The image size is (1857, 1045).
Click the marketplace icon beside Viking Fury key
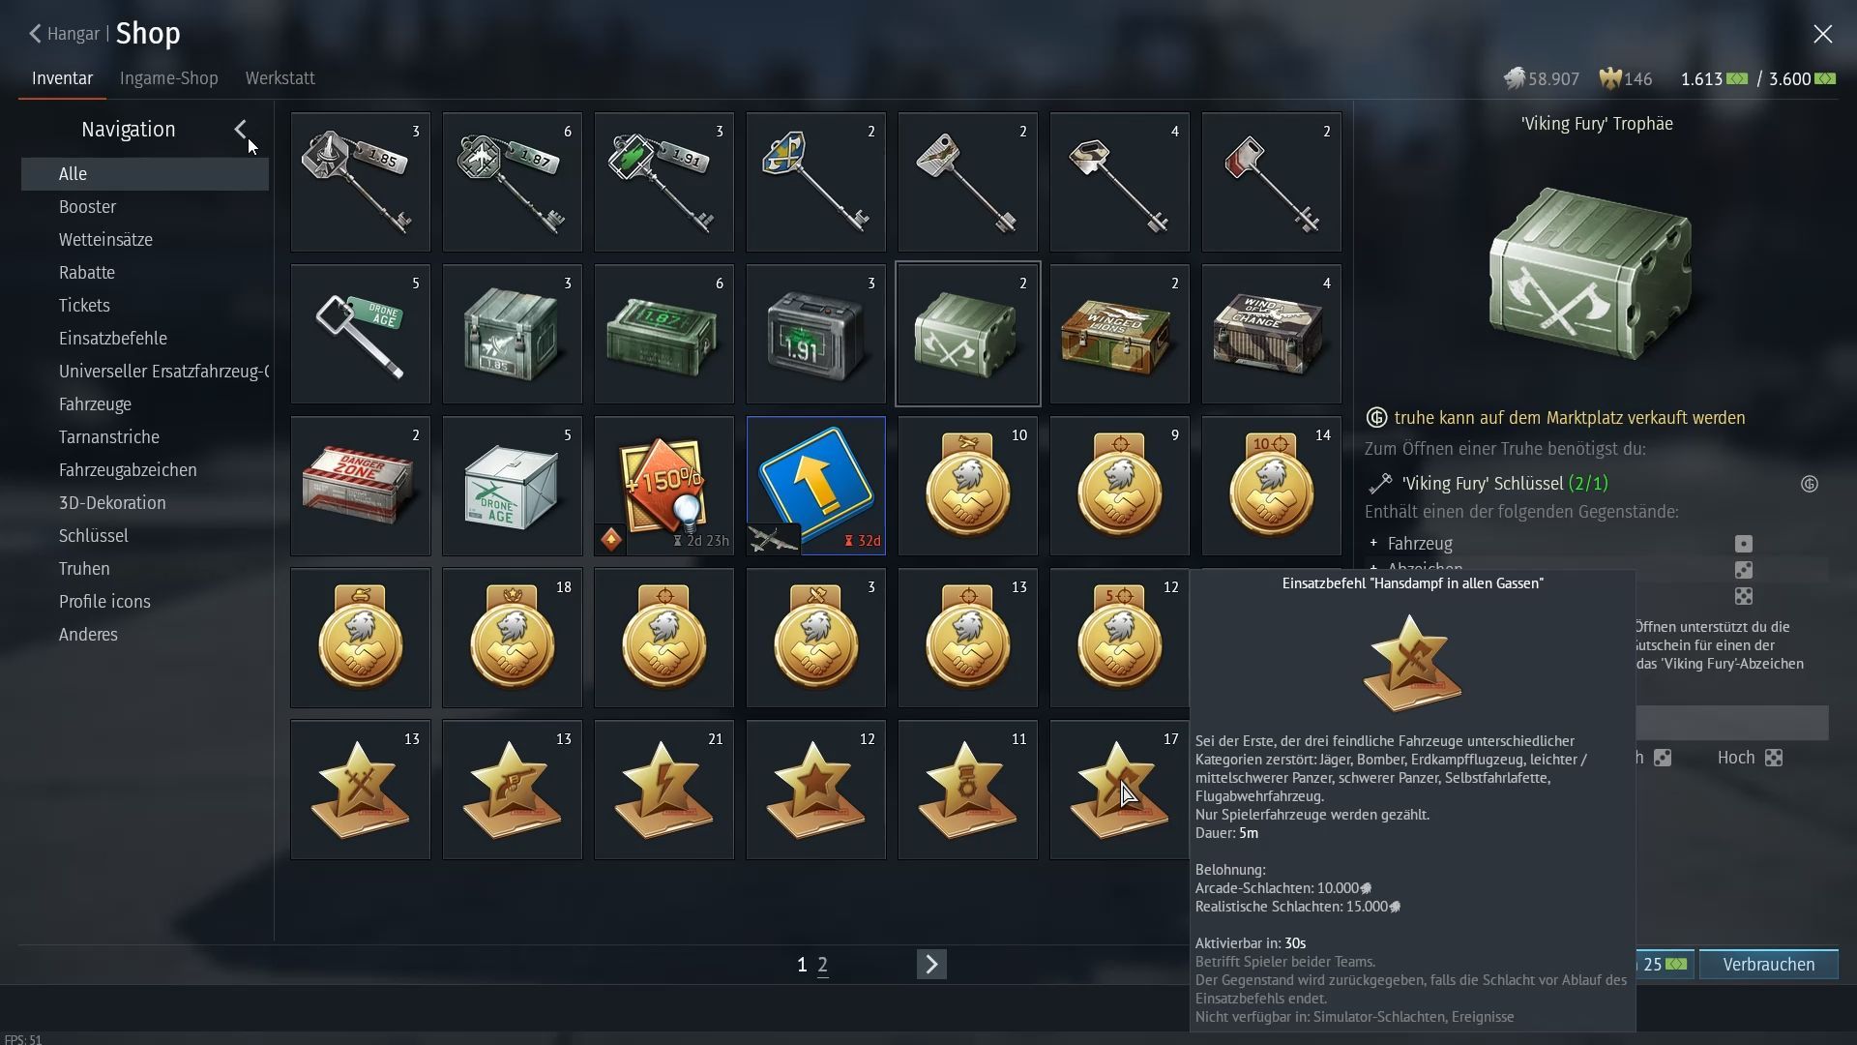[x=1810, y=484]
